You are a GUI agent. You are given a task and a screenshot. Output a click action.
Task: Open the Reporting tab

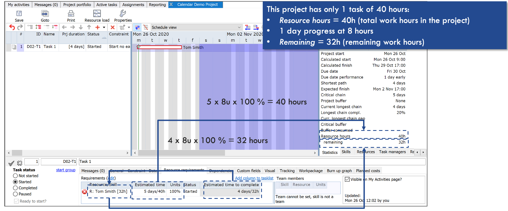pyautogui.click(x=157, y=5)
